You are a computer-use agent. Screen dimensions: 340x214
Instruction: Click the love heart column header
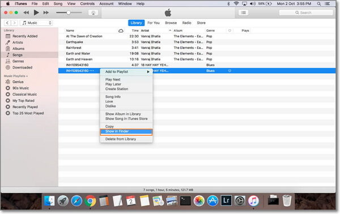click(x=229, y=31)
